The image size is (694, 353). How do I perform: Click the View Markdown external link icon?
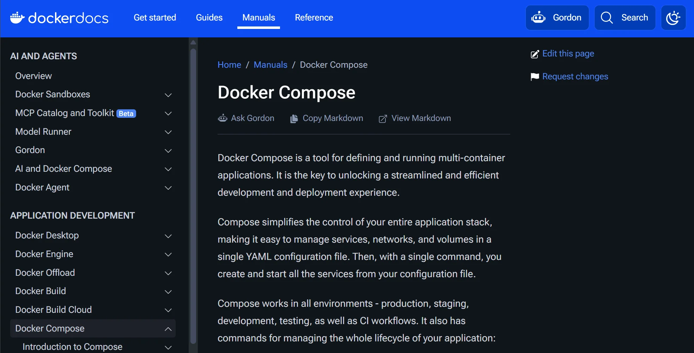383,119
